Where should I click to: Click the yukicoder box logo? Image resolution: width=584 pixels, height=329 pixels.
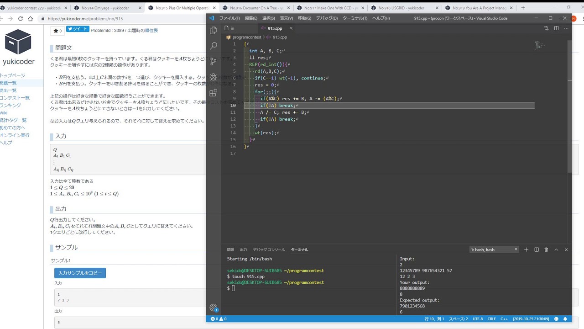point(18,42)
